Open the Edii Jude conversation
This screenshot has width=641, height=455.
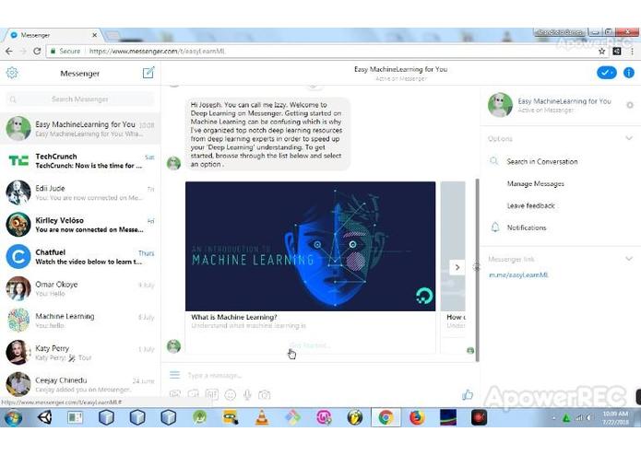[x=80, y=192]
